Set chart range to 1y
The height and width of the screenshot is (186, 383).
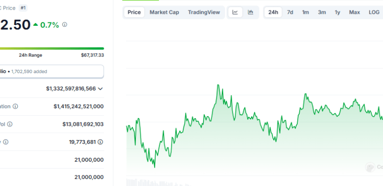pyautogui.click(x=338, y=12)
